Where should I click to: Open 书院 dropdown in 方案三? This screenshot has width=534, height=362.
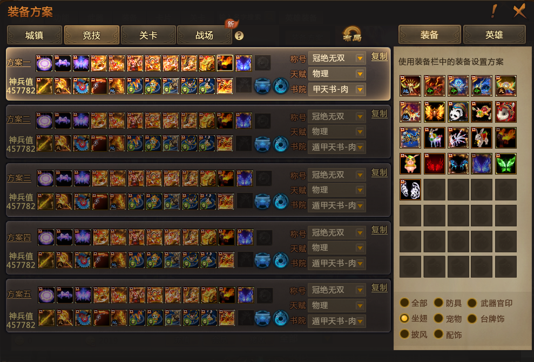337,205
